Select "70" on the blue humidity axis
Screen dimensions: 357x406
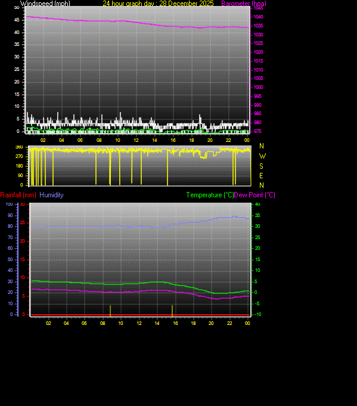[x=10, y=237]
